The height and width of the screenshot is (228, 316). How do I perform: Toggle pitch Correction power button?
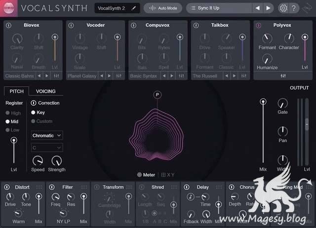(34, 103)
